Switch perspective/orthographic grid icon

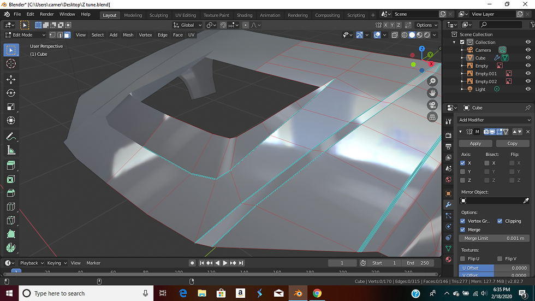432,117
